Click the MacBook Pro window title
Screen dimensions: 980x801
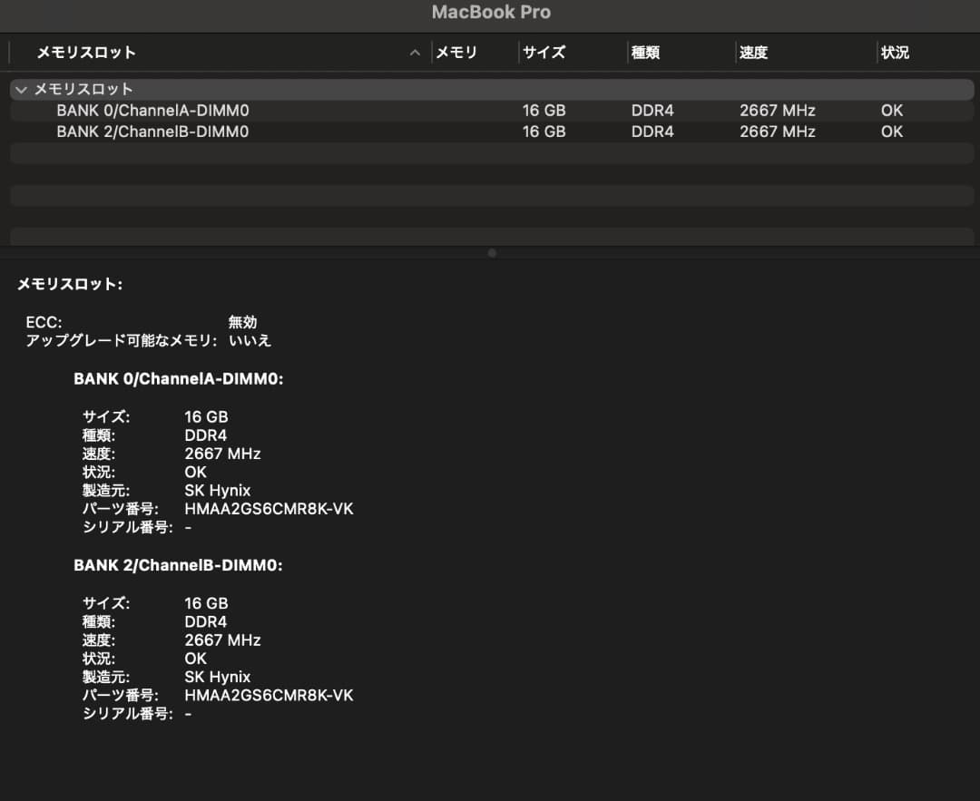pos(491,12)
